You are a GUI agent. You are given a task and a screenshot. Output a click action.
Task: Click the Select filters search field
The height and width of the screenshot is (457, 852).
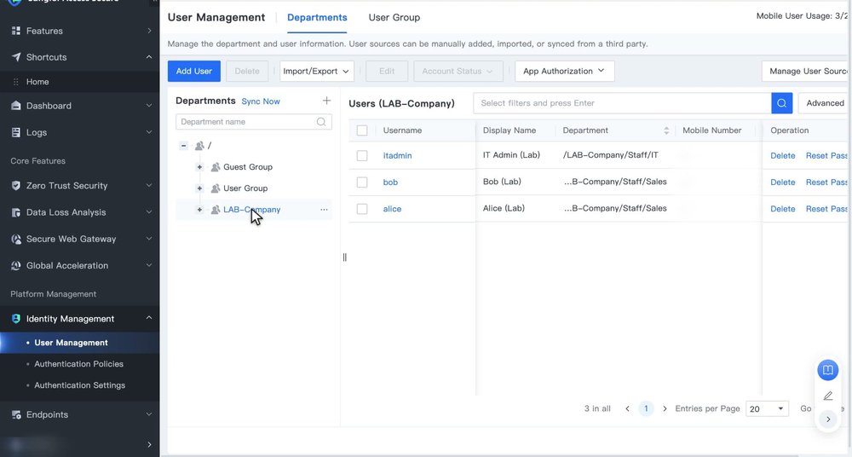[x=622, y=103]
